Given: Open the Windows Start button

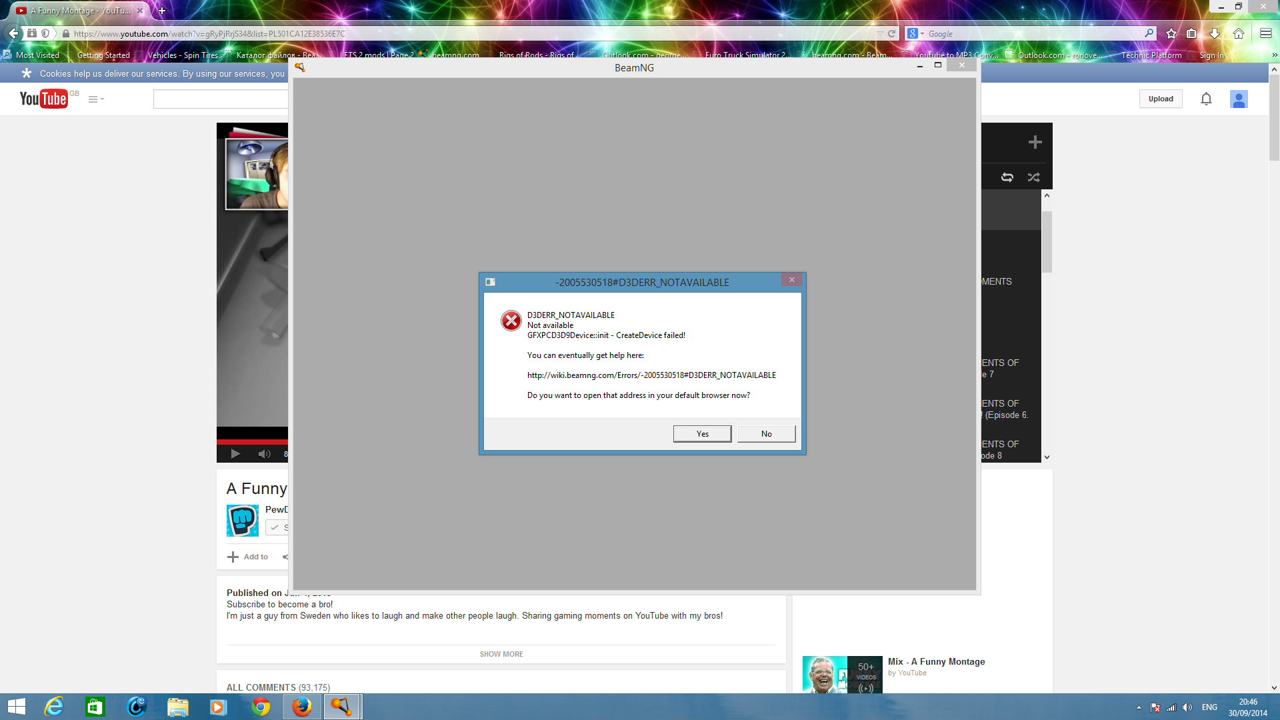Looking at the screenshot, I should tap(16, 707).
